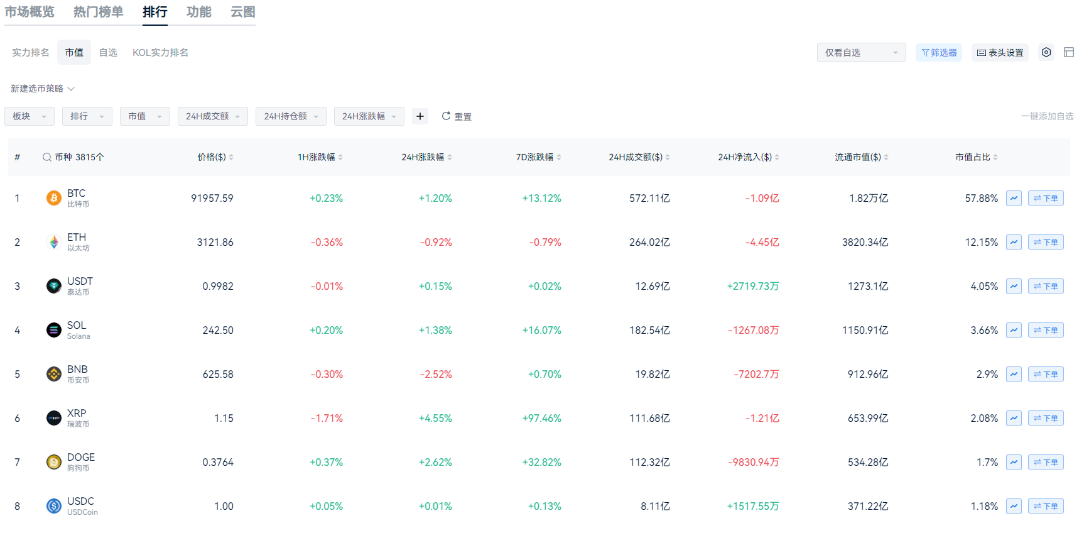Expand the 排行 ranking filter dropdown
1089x533 pixels.
(87, 116)
